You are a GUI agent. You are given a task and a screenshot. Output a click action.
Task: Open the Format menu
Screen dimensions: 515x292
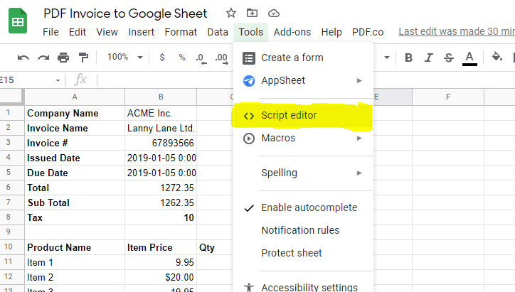[181, 32]
